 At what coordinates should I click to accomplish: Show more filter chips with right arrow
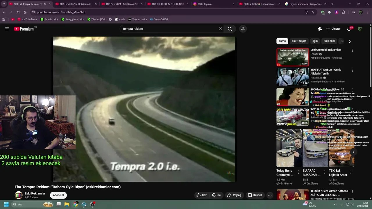pyautogui.click(x=350, y=42)
